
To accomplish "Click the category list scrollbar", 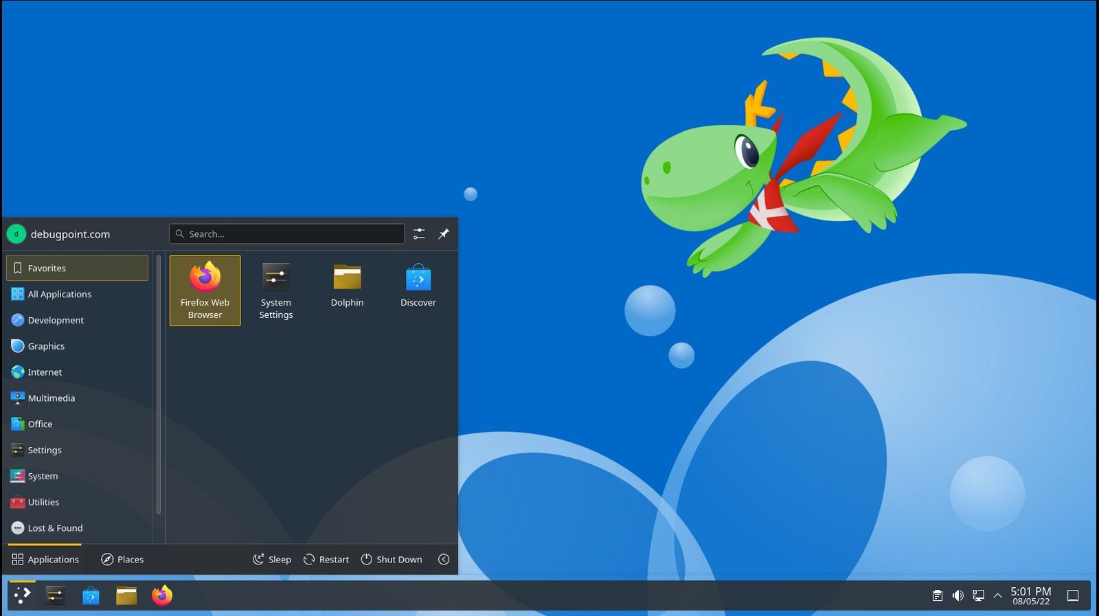I will click(x=159, y=385).
